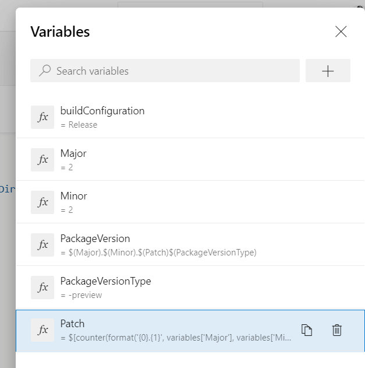The width and height of the screenshot is (365, 368).
Task: Click the fx icon next to Major
Action: click(x=42, y=160)
